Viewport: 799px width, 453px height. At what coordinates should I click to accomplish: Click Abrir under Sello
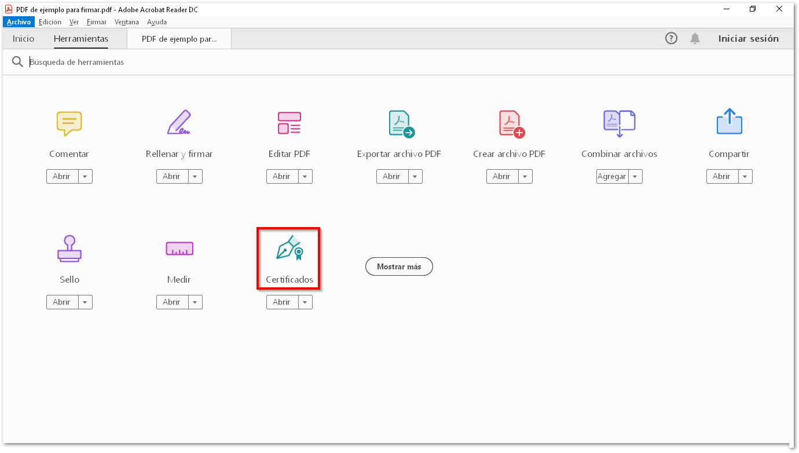(x=62, y=302)
